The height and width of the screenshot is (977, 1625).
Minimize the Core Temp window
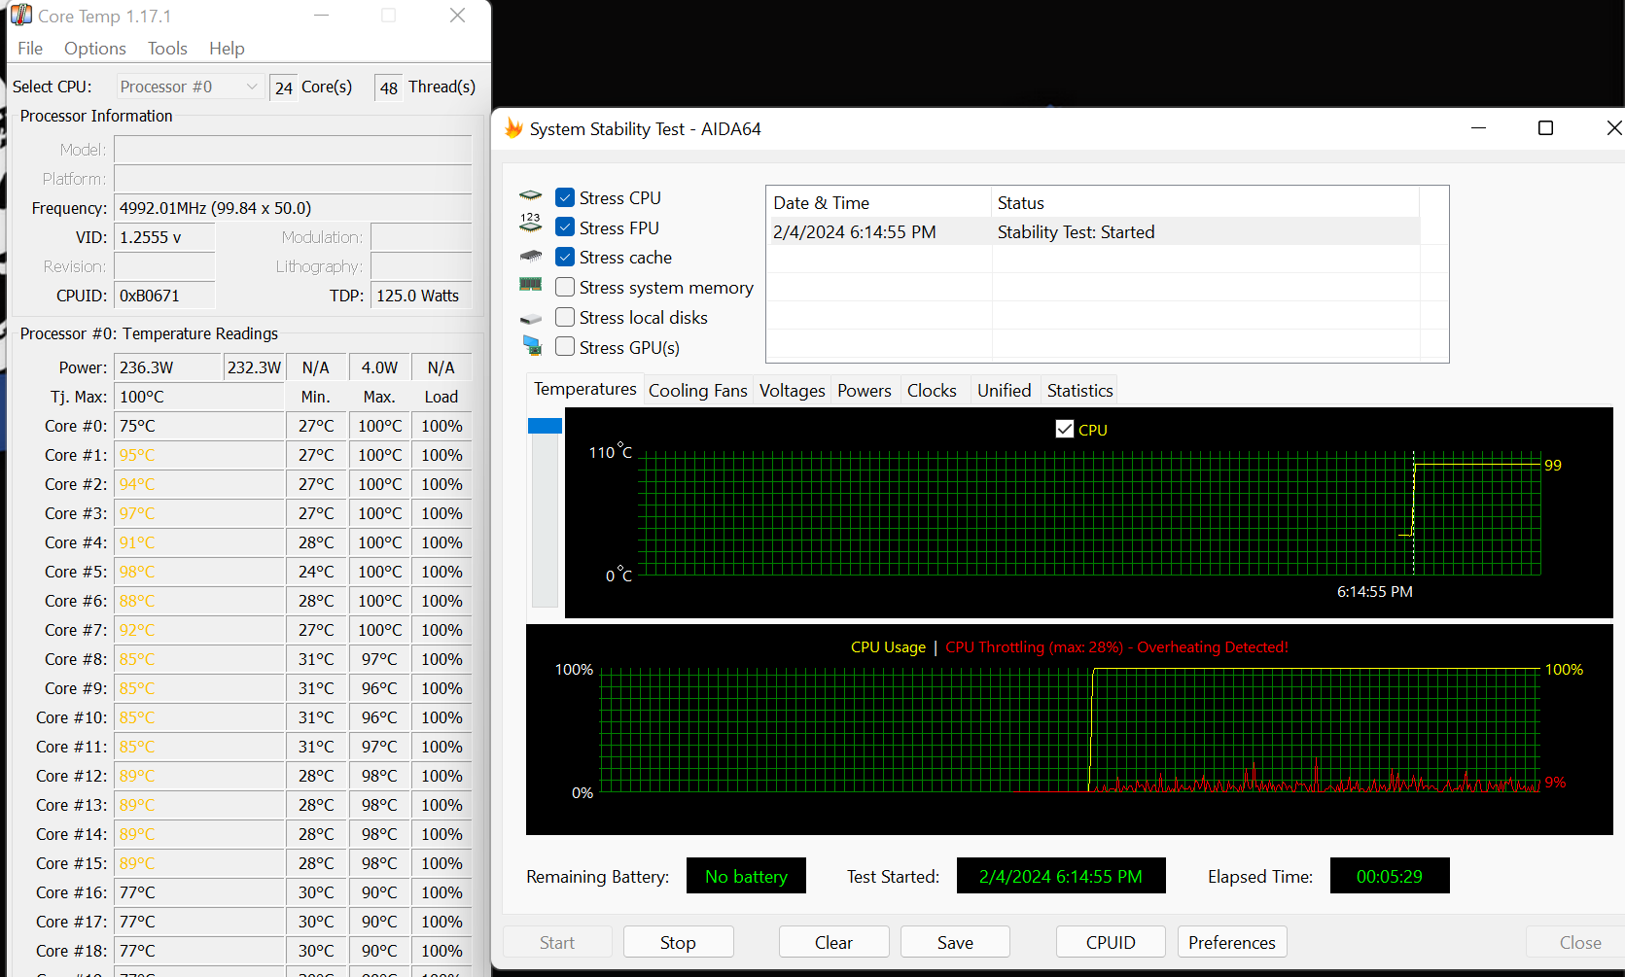pos(321,16)
